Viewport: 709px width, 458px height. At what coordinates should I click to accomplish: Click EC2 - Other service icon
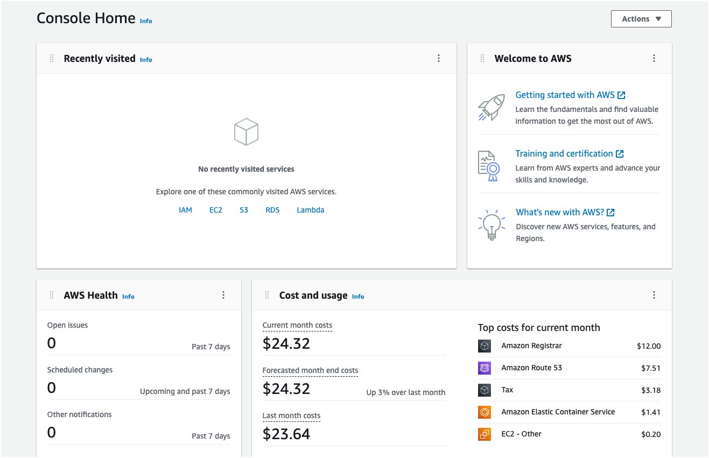(x=485, y=434)
